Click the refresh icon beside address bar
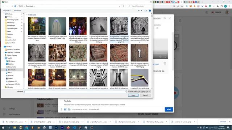Image resolution: width=232 pixels, height=130 pixels. pyautogui.click(x=123, y=6)
